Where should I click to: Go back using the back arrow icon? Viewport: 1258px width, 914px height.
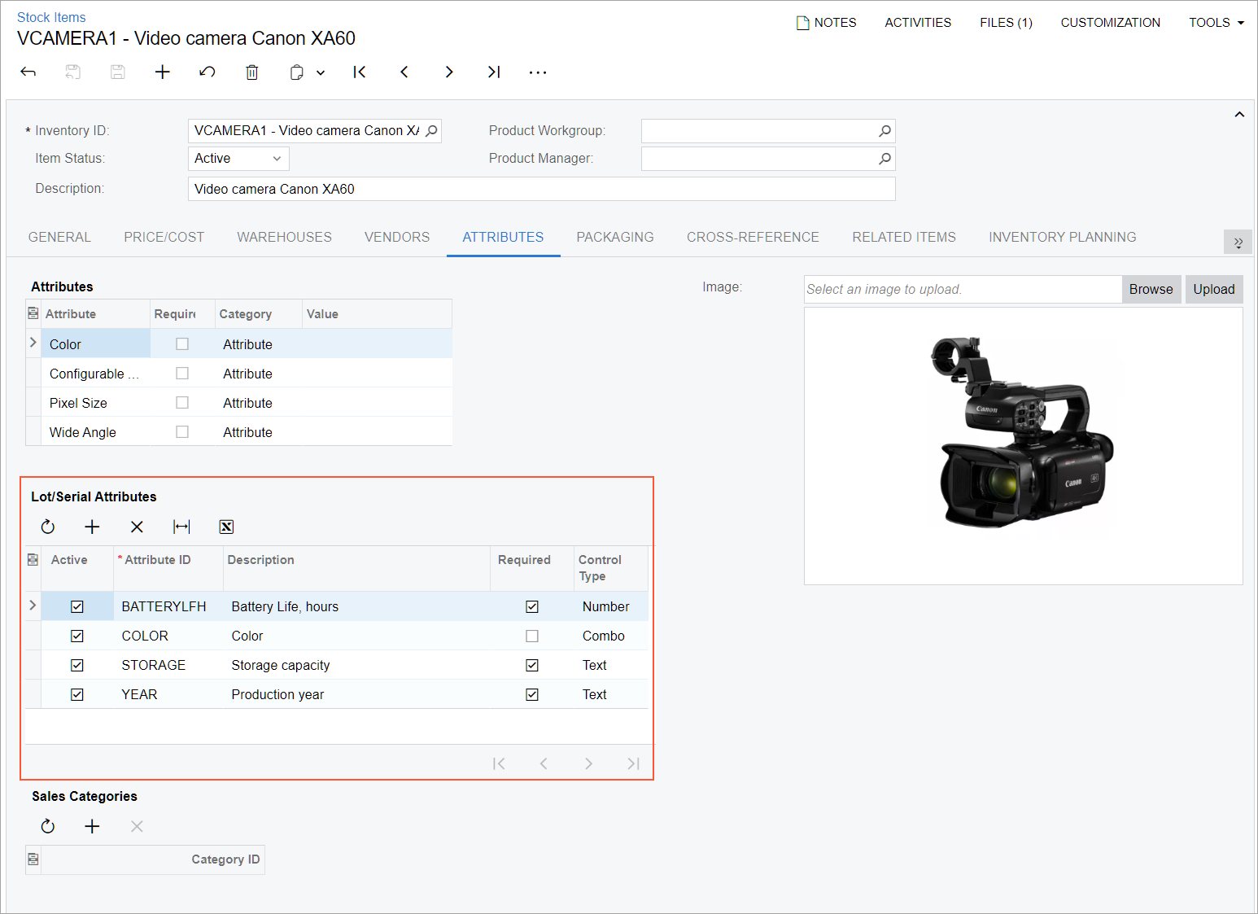[x=28, y=72]
